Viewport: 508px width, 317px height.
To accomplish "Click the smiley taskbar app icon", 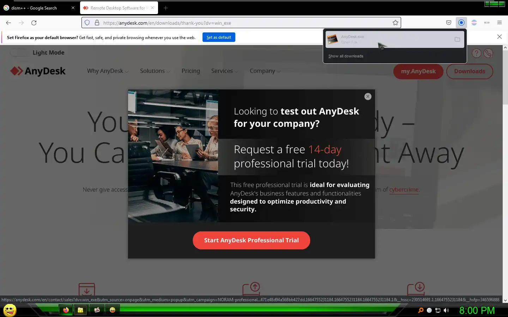I will 113,310.
